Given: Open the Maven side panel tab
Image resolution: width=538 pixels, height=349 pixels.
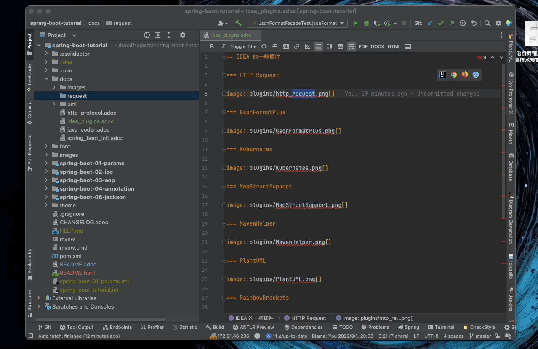Looking at the screenshot, I should coord(511,134).
